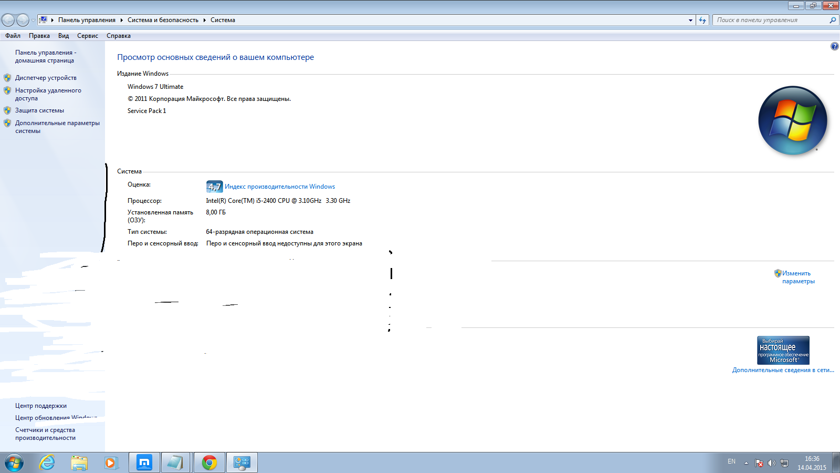This screenshot has width=840, height=473.
Task: Click '64-разрядная операционная система' text
Action: (x=259, y=232)
